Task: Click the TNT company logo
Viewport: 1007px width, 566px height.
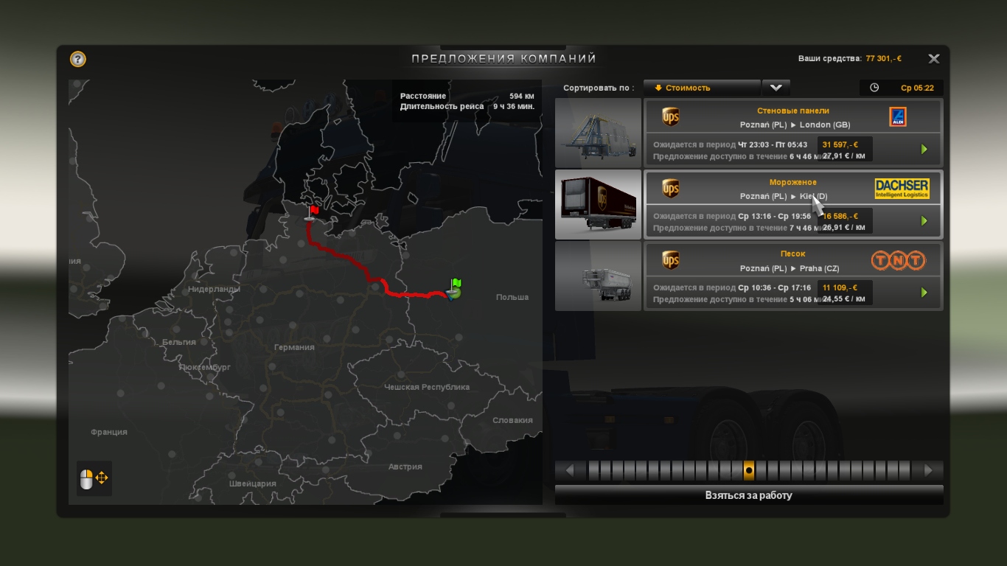Action: pyautogui.click(x=898, y=260)
